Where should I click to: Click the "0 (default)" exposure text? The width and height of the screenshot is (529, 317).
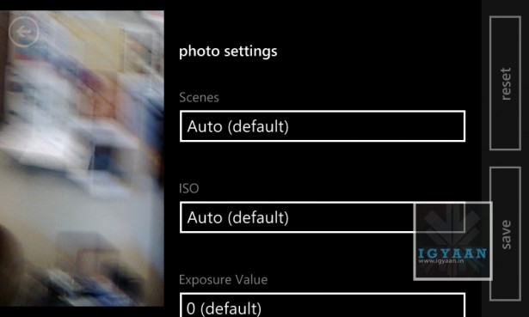[224, 308]
